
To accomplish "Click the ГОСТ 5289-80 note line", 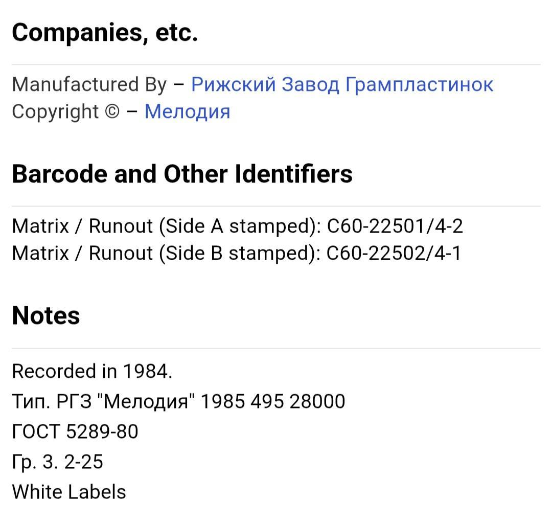I will tap(75, 431).
